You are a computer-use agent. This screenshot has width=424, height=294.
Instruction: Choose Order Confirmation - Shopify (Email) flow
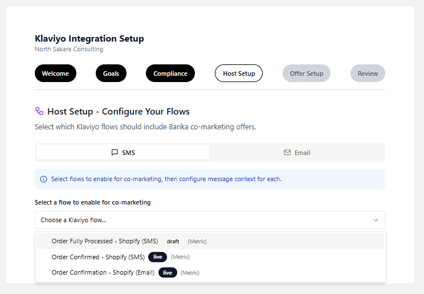103,272
